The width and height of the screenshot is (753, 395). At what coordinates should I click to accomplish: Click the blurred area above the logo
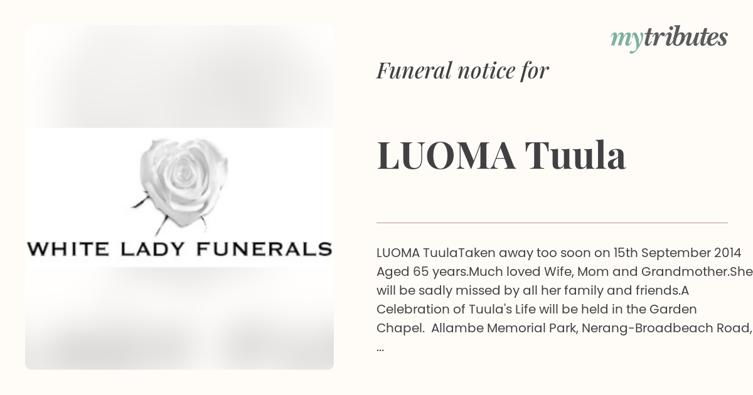click(x=179, y=76)
